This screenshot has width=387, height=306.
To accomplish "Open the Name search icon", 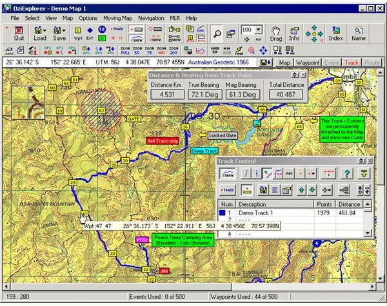I will 359,33.
